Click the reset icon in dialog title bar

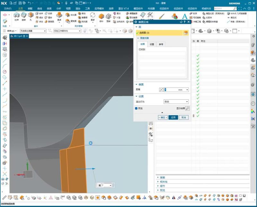(181, 22)
